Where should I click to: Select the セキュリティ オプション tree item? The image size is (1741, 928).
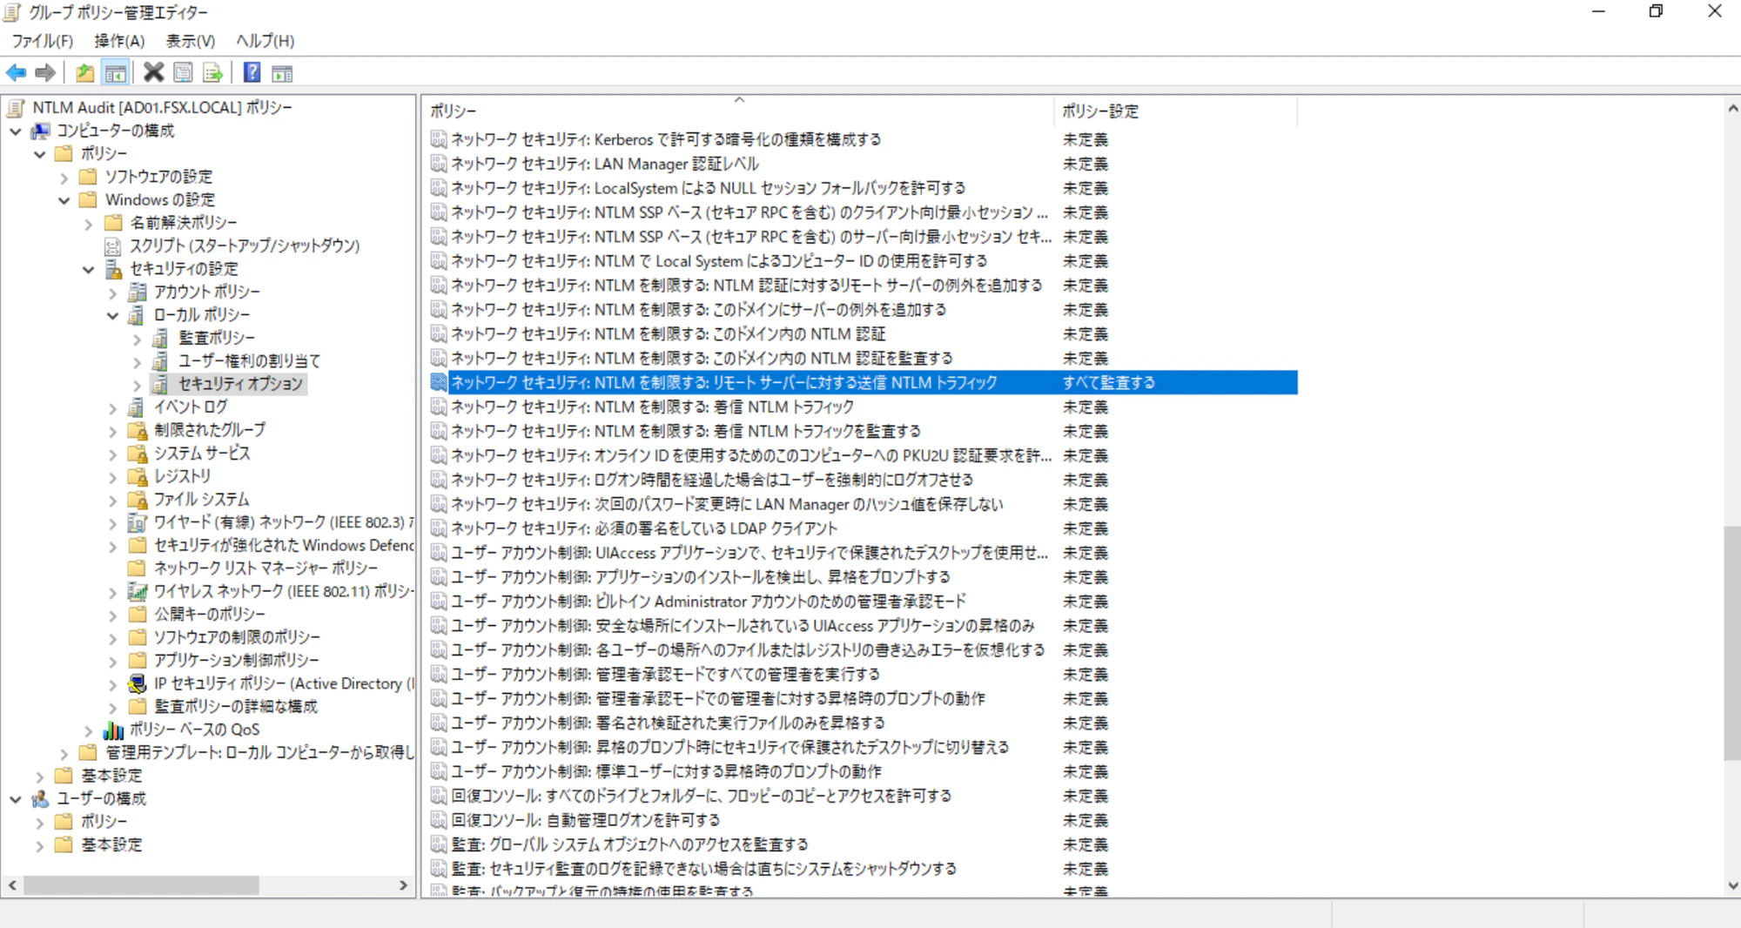click(240, 384)
